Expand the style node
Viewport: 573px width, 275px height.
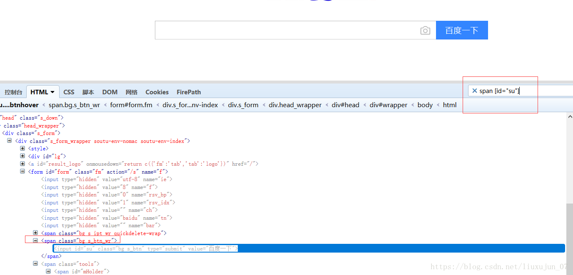coord(22,148)
